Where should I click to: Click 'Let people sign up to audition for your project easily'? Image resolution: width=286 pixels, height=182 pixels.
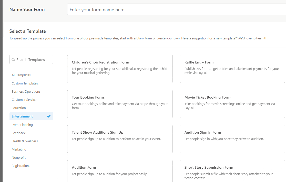[x=109, y=174]
